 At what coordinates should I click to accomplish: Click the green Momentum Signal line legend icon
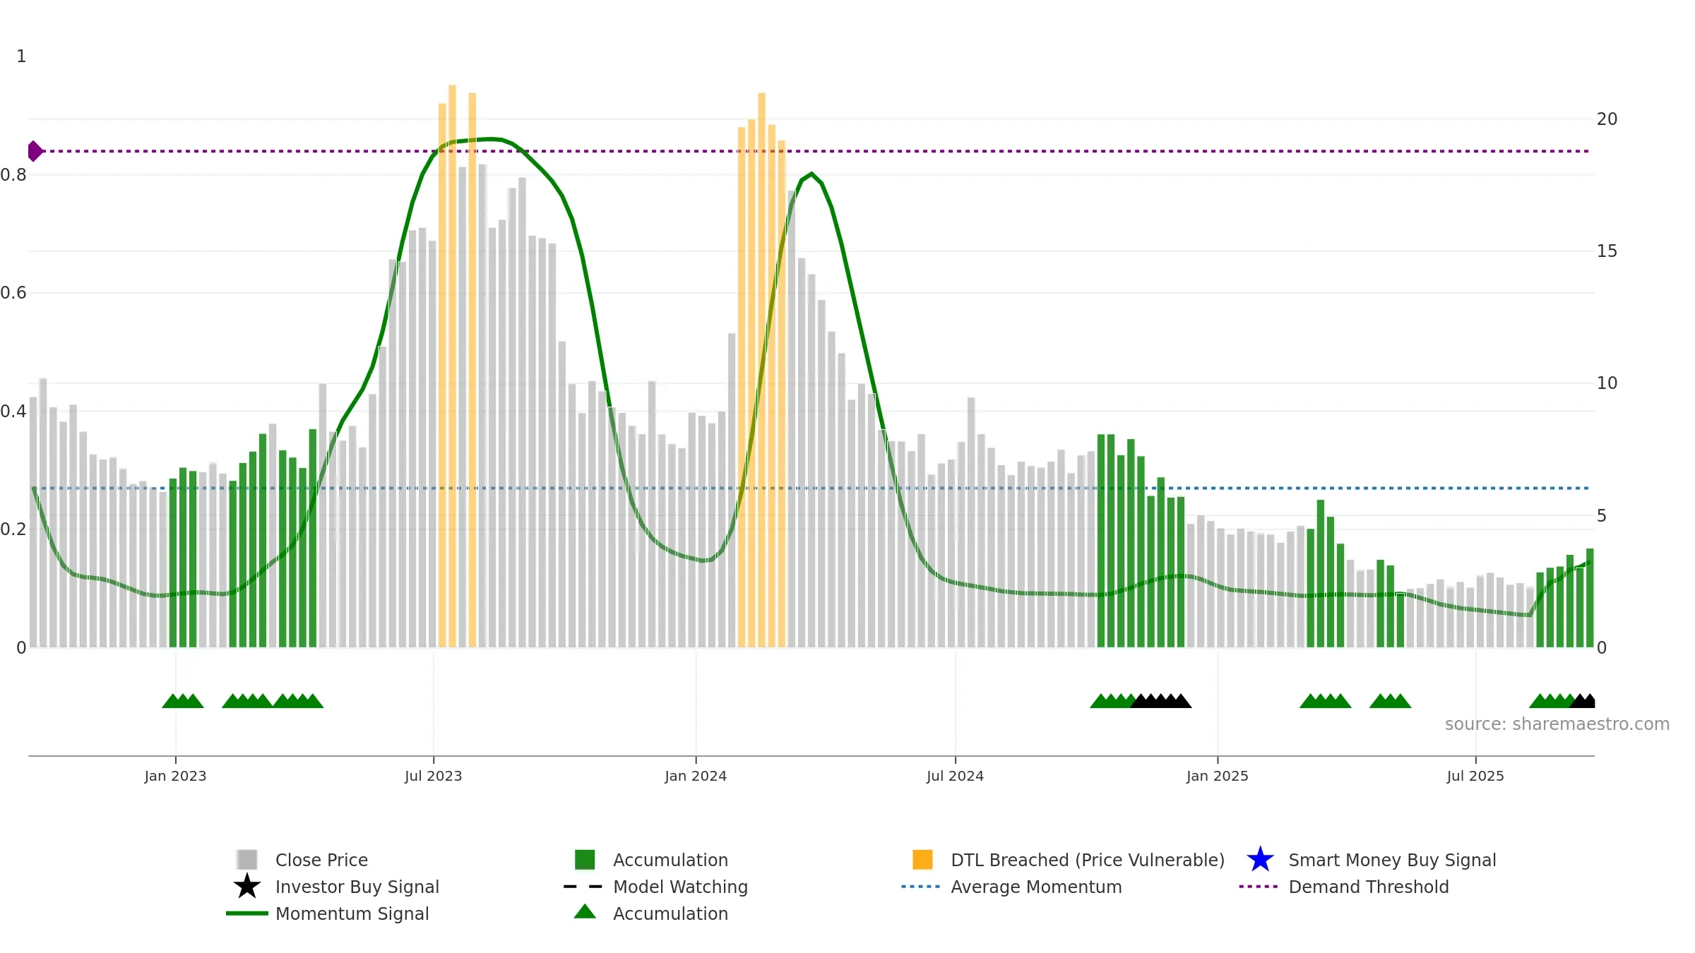(x=246, y=913)
